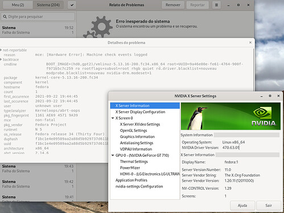Click the server vendor version 1.20.11 value
Viewport: 284px width, 213px height.
tap(239, 181)
